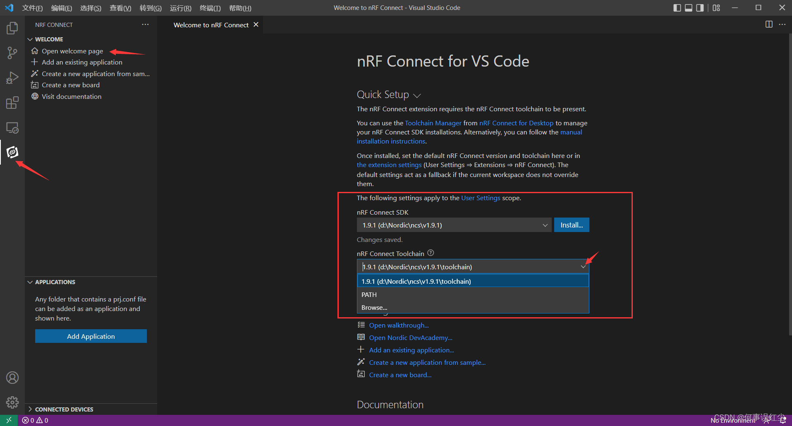Open the Extensions view
The height and width of the screenshot is (426, 792).
[12, 103]
